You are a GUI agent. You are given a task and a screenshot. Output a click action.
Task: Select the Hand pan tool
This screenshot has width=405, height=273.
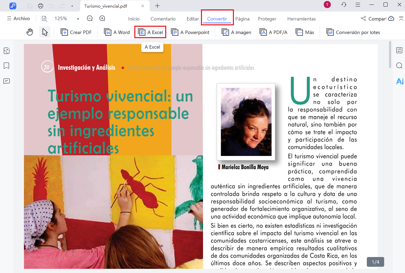30,32
